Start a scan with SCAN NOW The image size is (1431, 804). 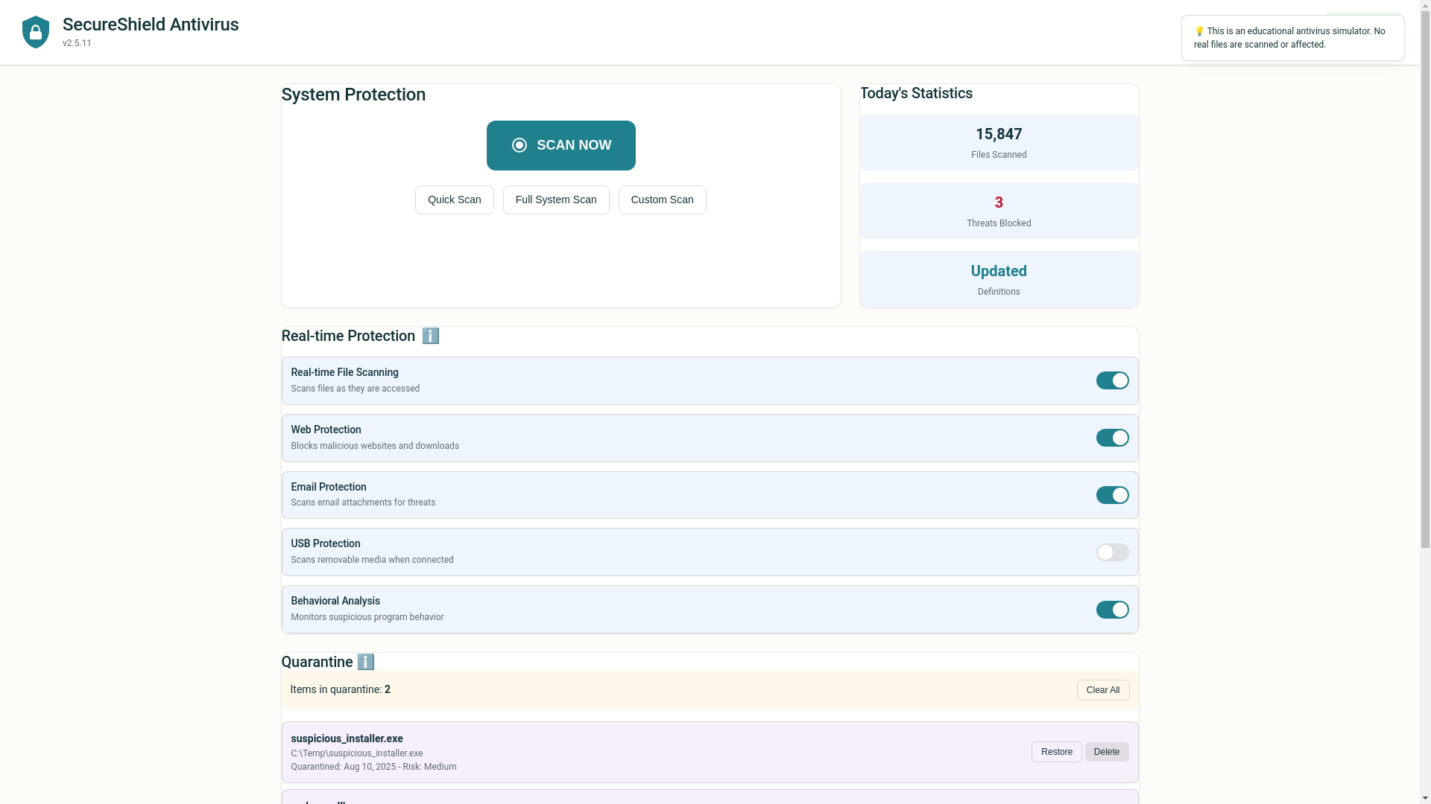point(561,145)
